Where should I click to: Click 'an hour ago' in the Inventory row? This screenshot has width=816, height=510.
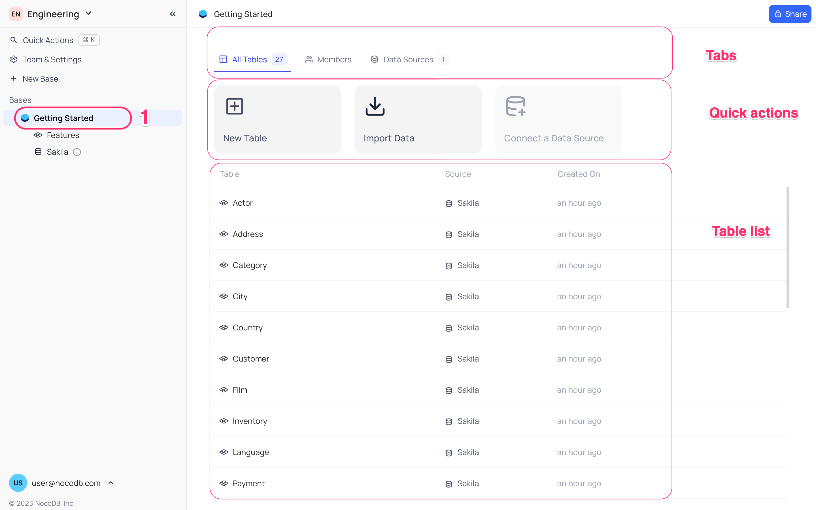[x=579, y=421]
